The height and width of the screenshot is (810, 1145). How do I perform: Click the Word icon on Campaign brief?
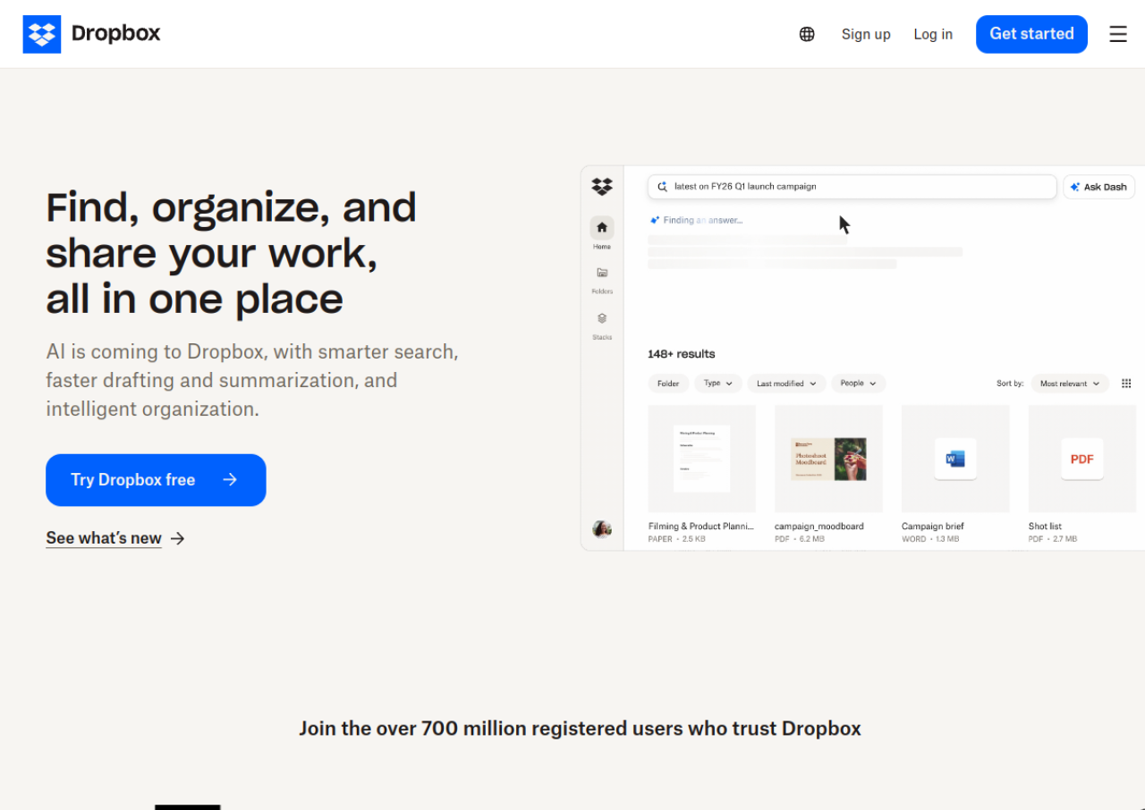(955, 460)
